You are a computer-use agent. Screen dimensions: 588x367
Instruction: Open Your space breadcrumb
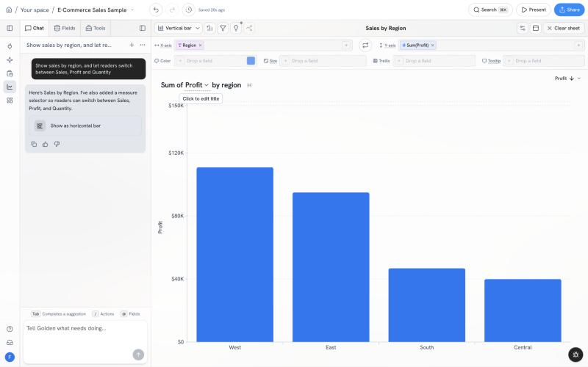tap(35, 10)
